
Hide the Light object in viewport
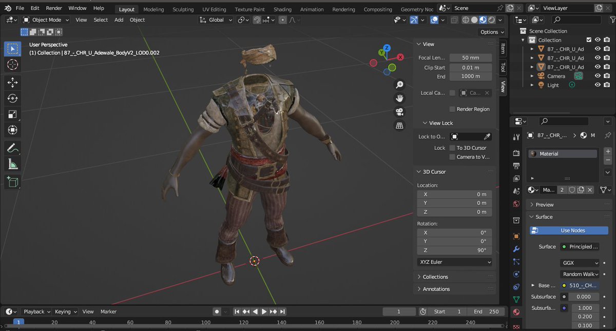point(598,85)
